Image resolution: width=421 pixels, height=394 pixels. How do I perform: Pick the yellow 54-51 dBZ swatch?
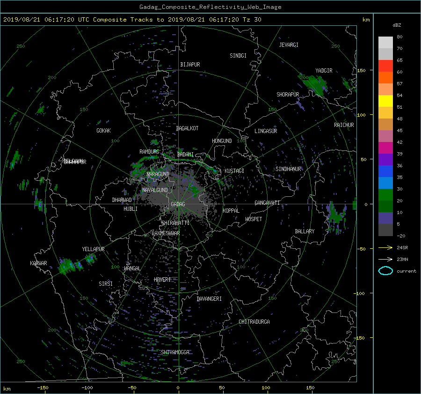click(385, 101)
